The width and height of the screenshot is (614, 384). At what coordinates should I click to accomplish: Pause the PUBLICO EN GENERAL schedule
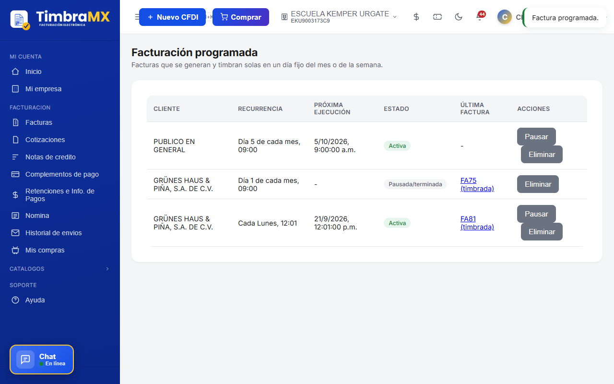(x=536, y=137)
